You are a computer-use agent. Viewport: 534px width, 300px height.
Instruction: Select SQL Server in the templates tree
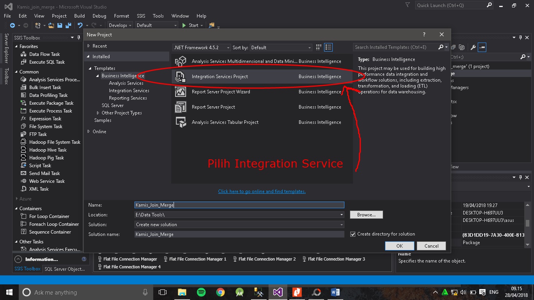click(113, 105)
